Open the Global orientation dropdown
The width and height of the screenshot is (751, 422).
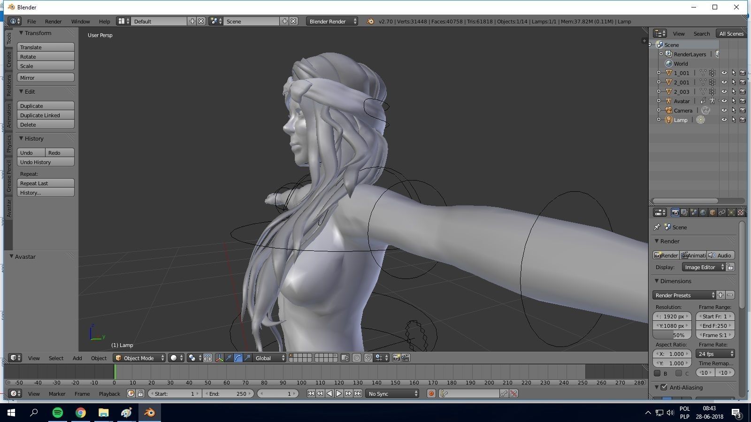point(269,358)
